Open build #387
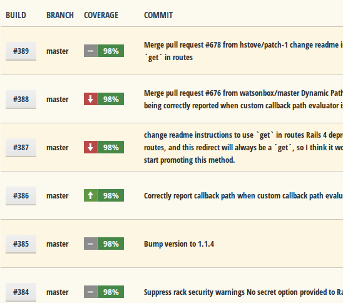 tap(21, 148)
